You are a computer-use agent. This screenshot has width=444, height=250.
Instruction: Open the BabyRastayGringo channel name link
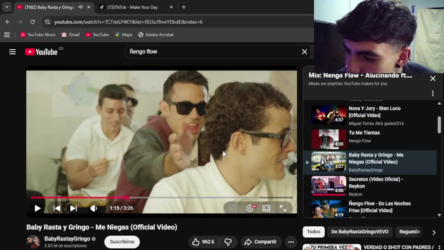pyautogui.click(x=67, y=239)
